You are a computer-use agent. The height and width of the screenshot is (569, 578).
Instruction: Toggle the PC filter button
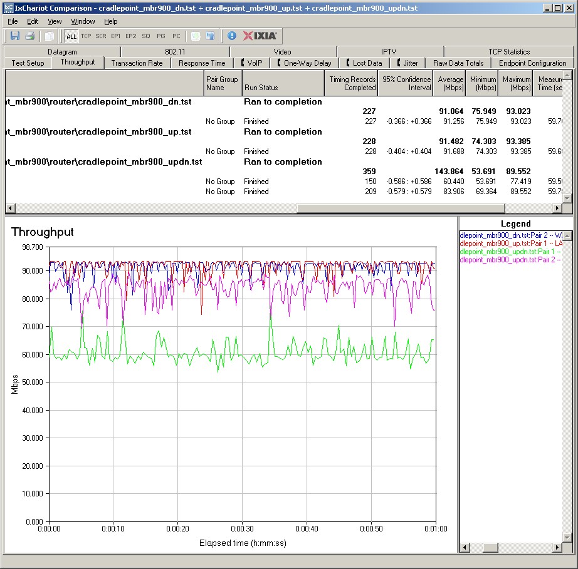point(176,36)
